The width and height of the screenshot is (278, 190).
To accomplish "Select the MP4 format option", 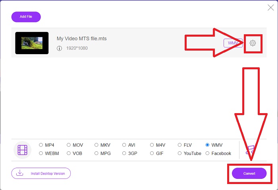I will (x=41, y=145).
